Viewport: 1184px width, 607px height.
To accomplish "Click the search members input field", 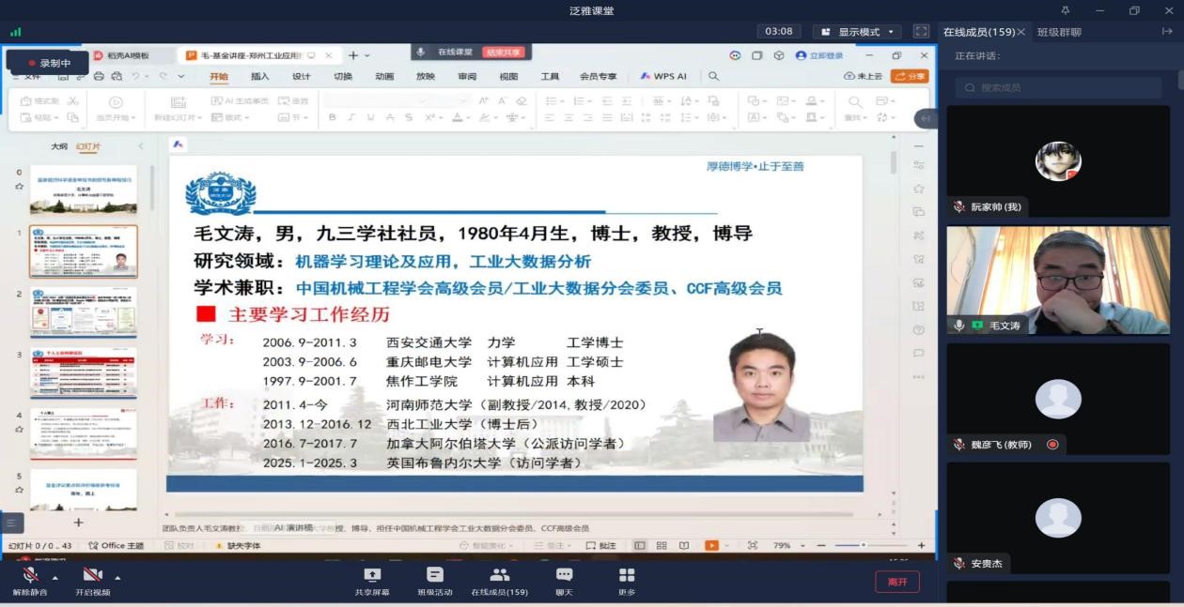I will pos(1058,87).
